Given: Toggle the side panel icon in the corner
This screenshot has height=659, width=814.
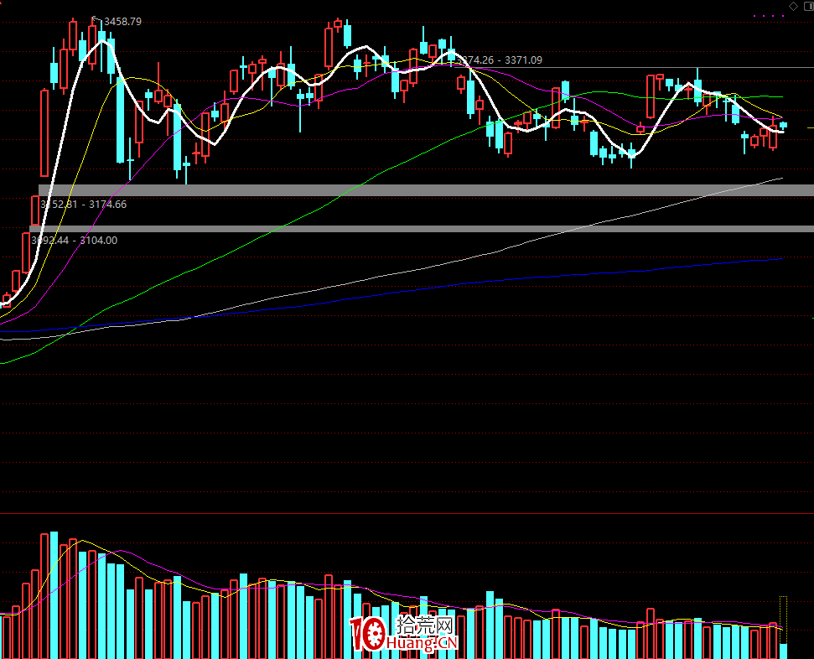Looking at the screenshot, I should tap(809, 6).
